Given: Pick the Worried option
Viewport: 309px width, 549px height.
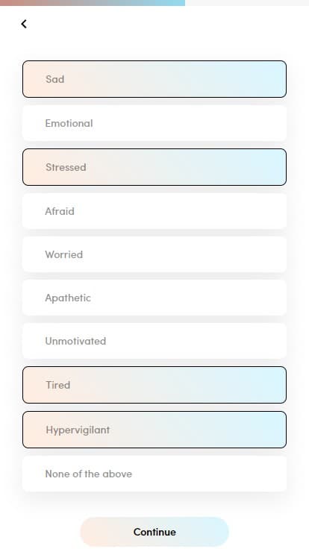Looking at the screenshot, I should coord(154,254).
